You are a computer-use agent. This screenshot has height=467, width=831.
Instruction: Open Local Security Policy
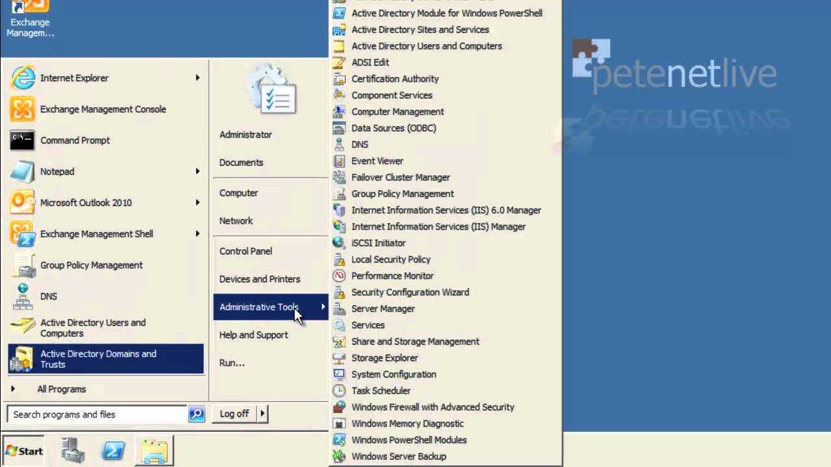[391, 259]
